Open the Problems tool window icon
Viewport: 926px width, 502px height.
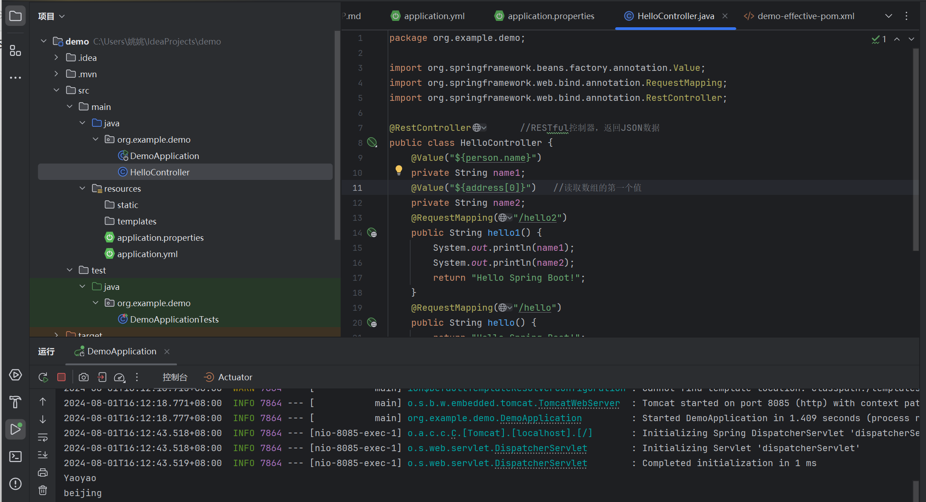pyautogui.click(x=15, y=484)
